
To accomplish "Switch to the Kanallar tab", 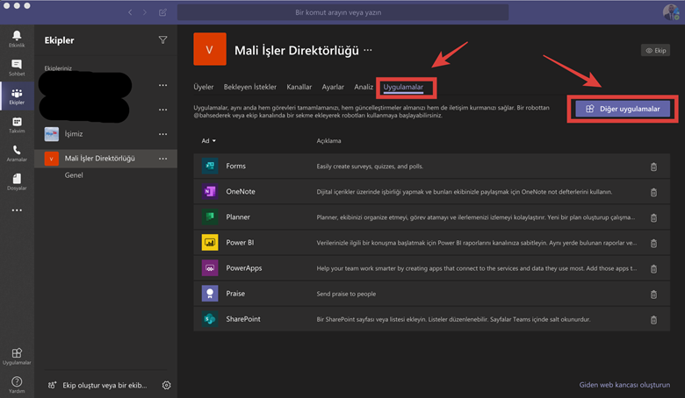I will pos(299,87).
